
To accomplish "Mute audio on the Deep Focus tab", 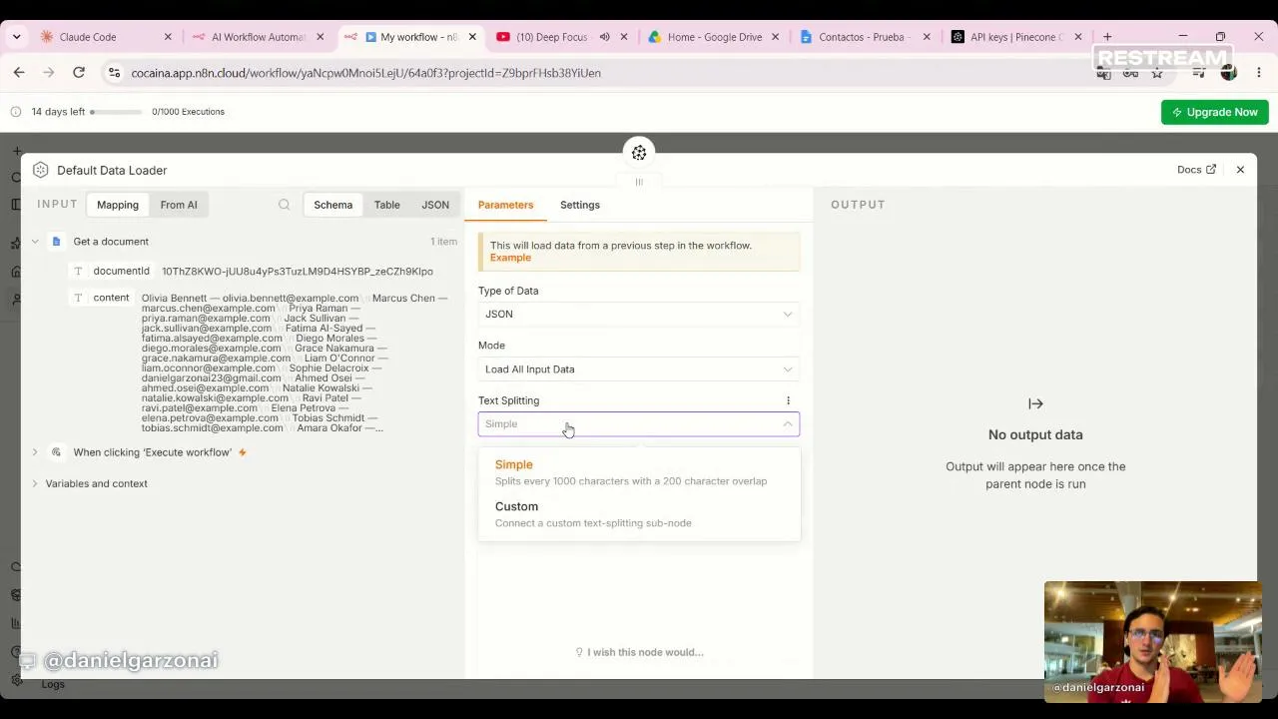I will click(x=605, y=37).
